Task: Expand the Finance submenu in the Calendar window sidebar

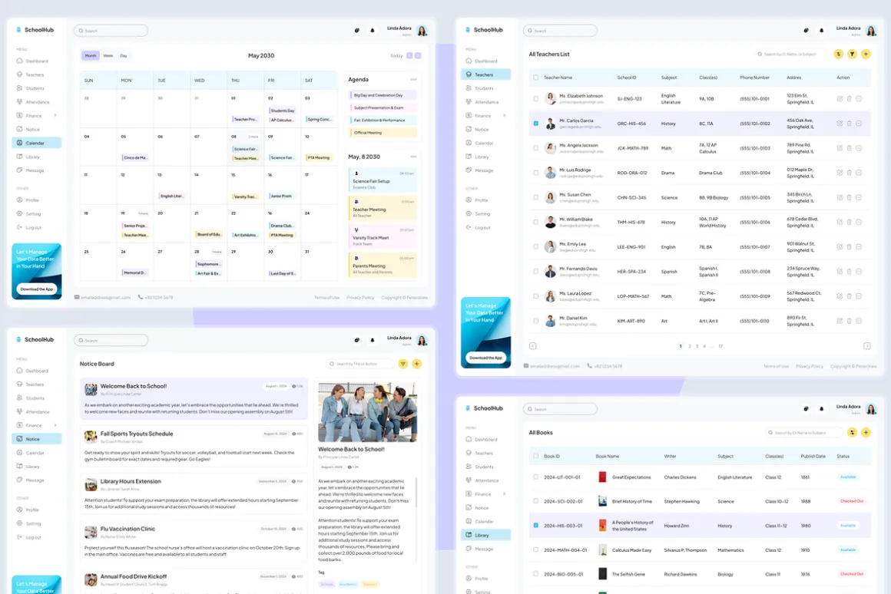Action: point(55,116)
